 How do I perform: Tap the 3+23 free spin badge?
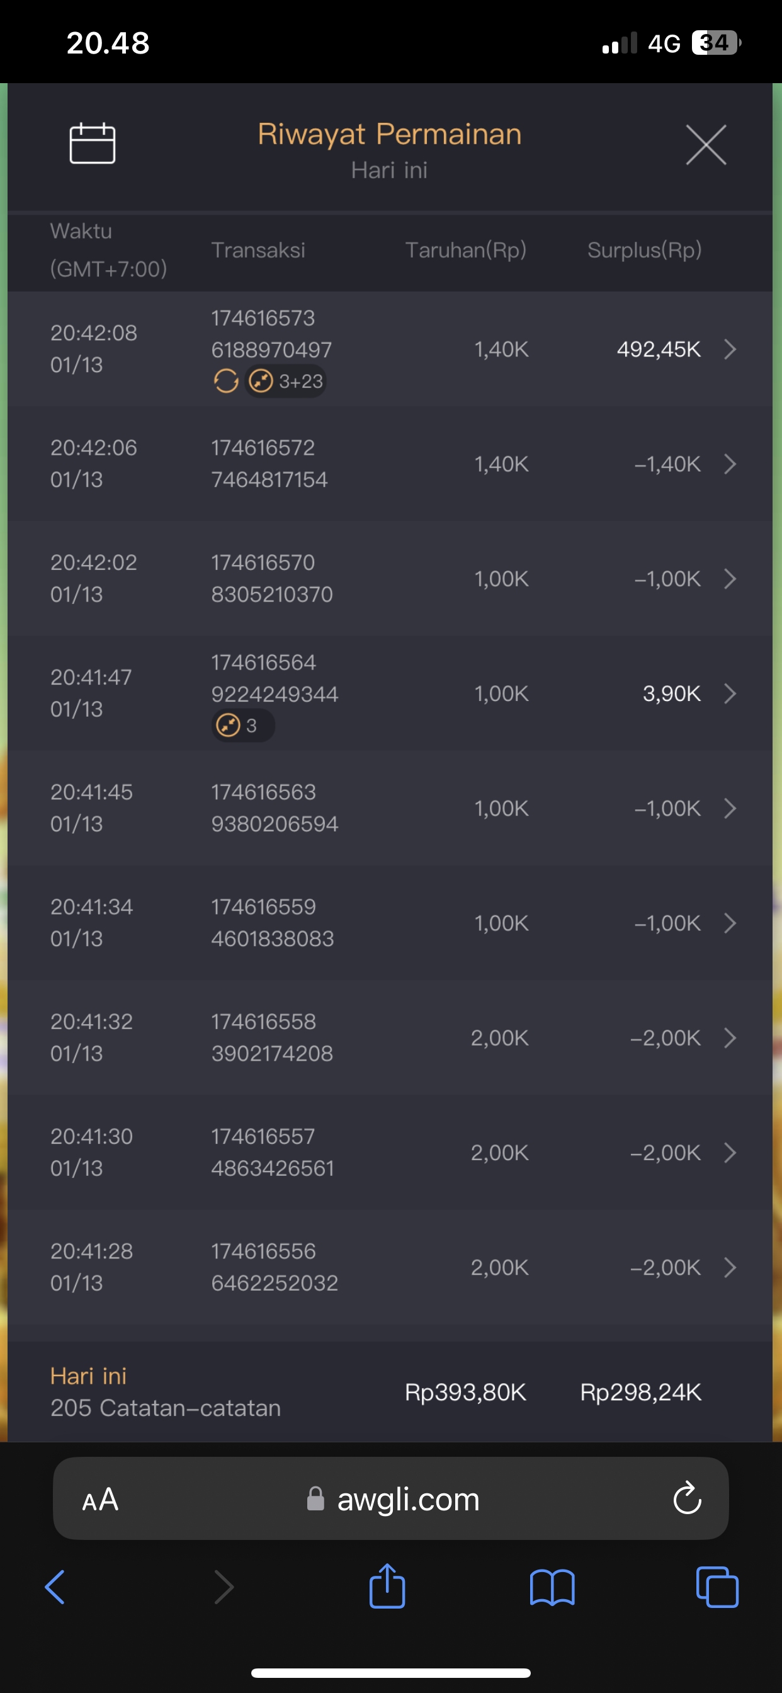(x=286, y=381)
